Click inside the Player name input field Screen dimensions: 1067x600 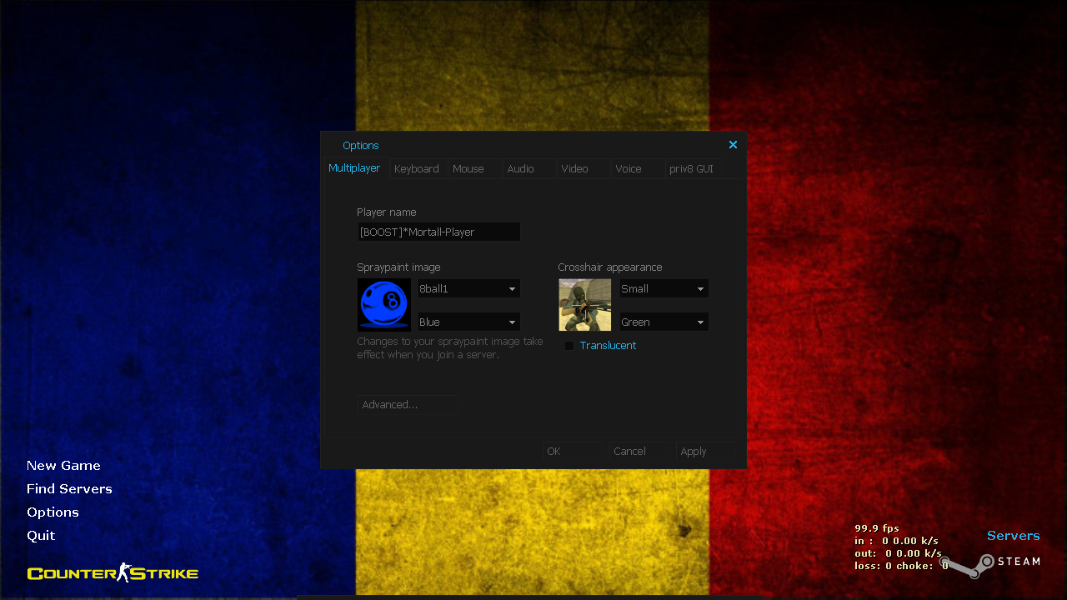pyautogui.click(x=438, y=232)
